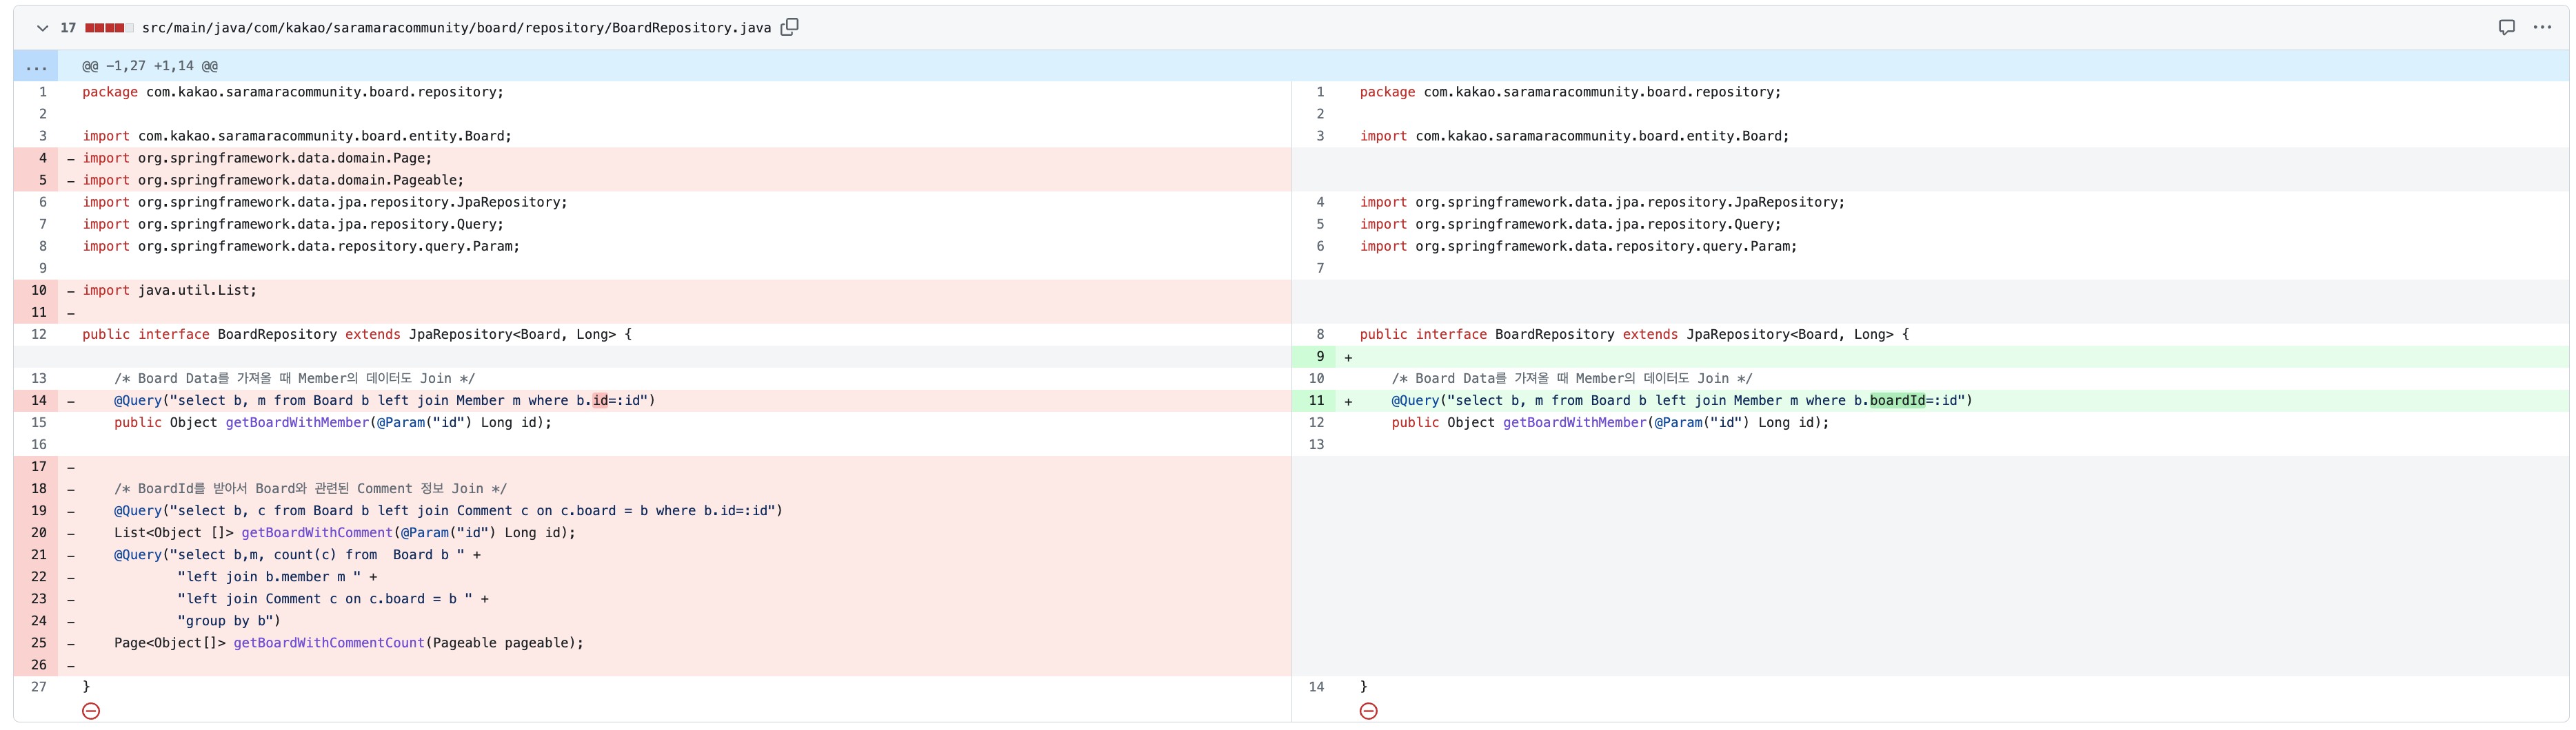Click the left no-newline-at-end icon
This screenshot has width=2576, height=730.
91,711
